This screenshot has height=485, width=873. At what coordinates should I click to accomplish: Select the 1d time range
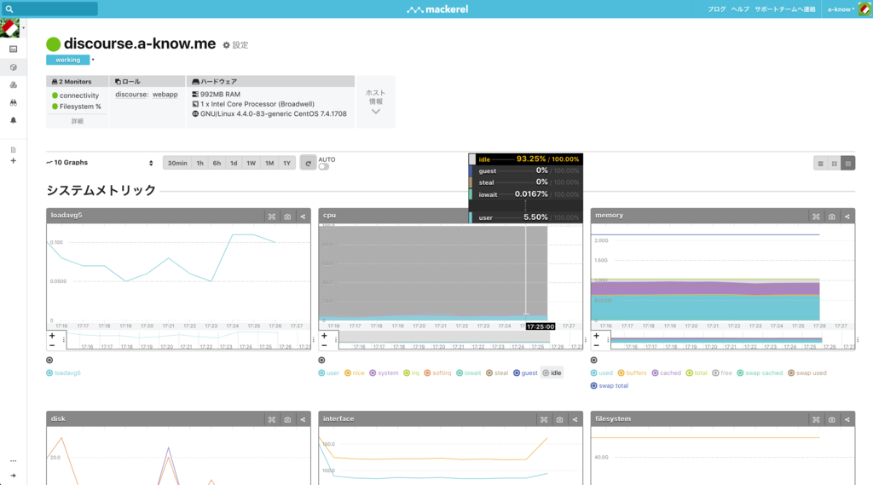(x=234, y=163)
